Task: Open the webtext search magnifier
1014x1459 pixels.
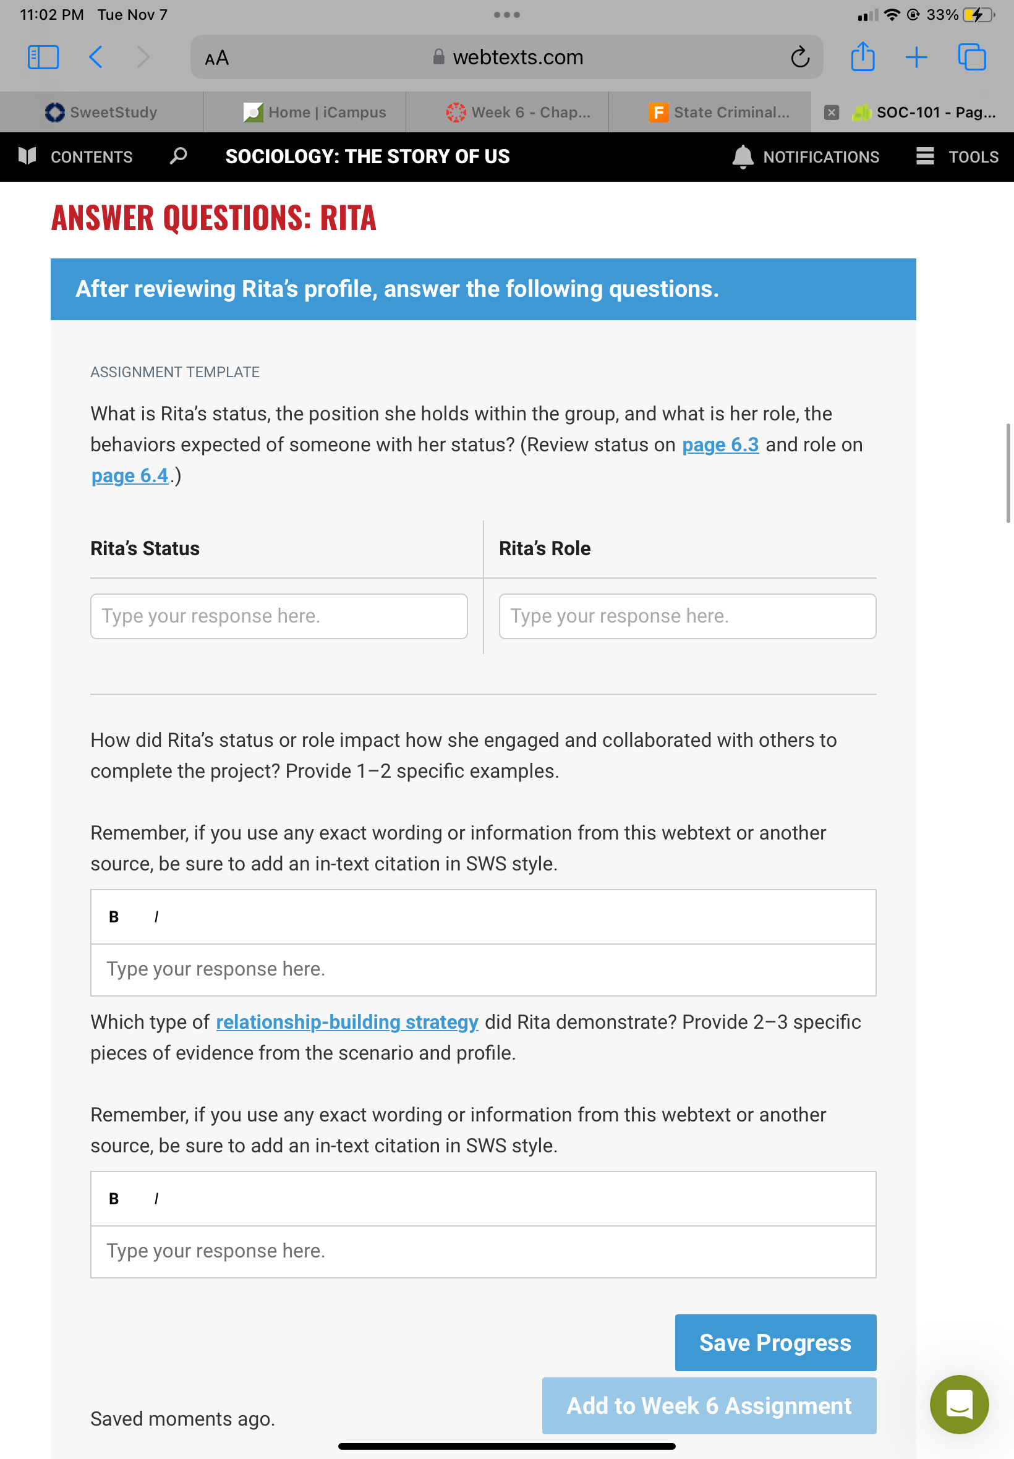Action: point(179,156)
